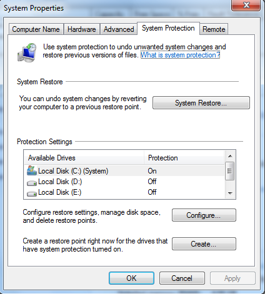The image size is (265, 294).
Task: Click the Available Drives column header
Action: [x=84, y=158]
